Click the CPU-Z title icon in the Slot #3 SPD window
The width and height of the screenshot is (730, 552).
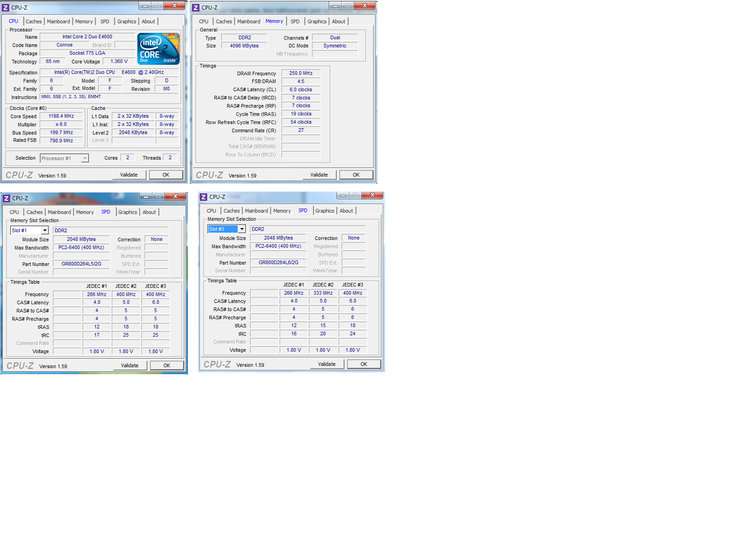204,197
